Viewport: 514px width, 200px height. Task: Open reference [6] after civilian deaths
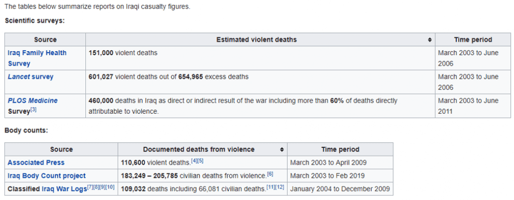pyautogui.click(x=270, y=174)
